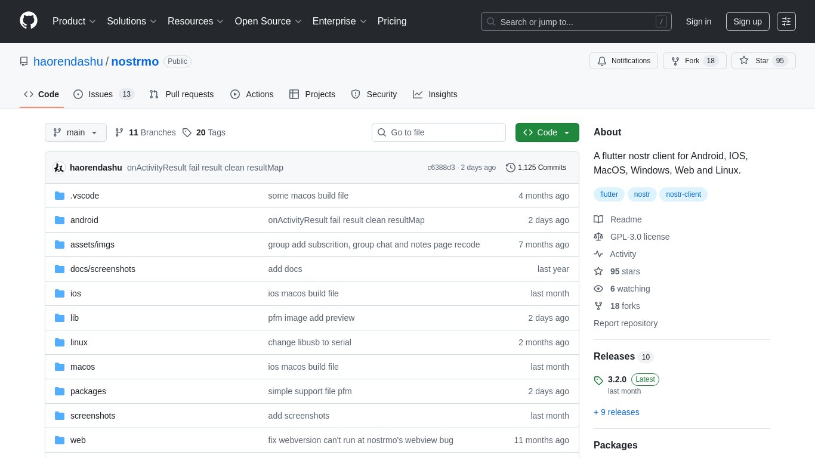
Task: Open the android folder icon
Action: pos(60,220)
